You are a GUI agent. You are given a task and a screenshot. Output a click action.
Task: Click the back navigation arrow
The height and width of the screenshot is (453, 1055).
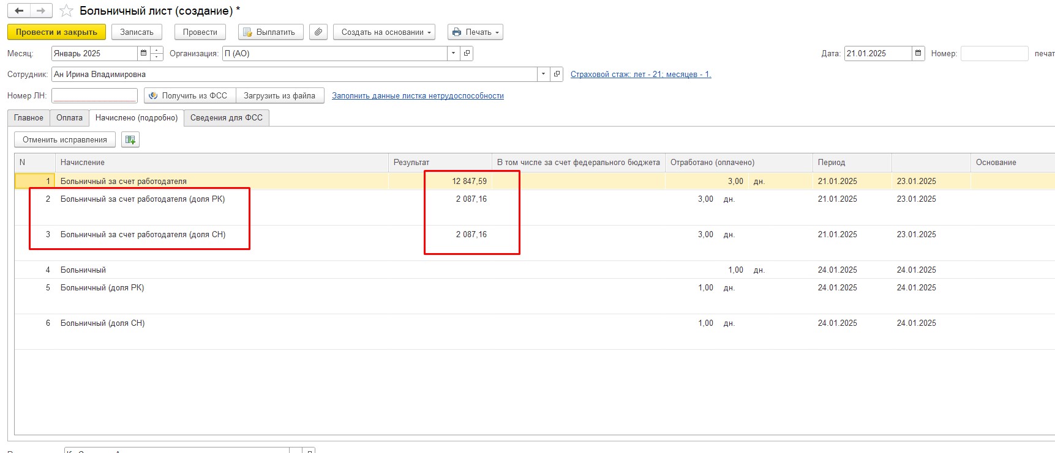[x=19, y=11]
